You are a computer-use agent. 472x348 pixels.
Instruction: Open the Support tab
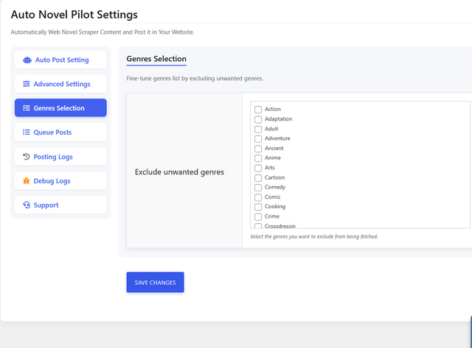[x=60, y=205]
